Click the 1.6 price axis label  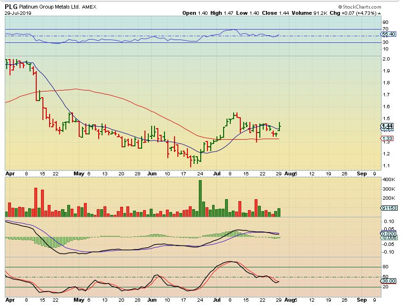386,106
